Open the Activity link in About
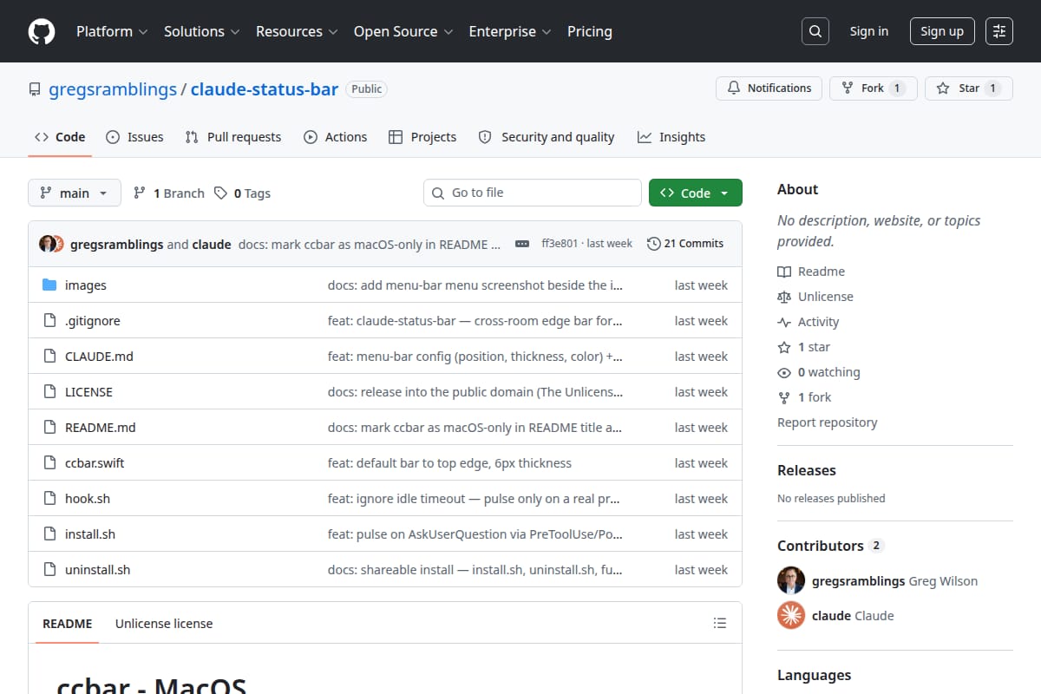This screenshot has width=1041, height=694. point(809,322)
